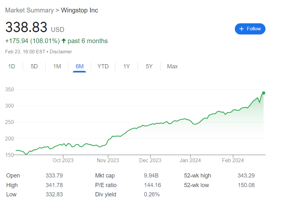Click the plus icon in Follow button
284x204 pixels.
point(242,29)
